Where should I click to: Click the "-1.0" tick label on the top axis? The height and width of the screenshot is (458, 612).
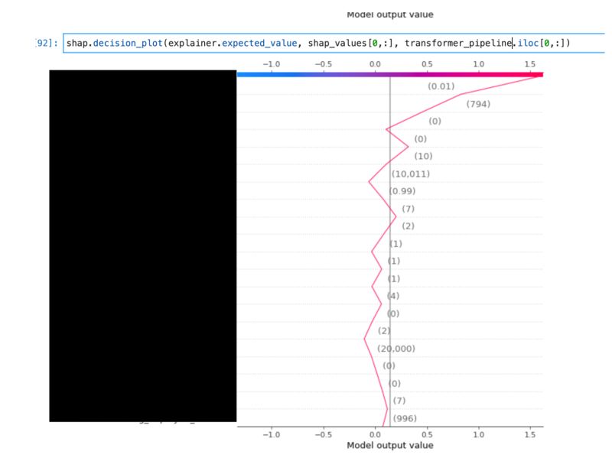[x=272, y=64]
